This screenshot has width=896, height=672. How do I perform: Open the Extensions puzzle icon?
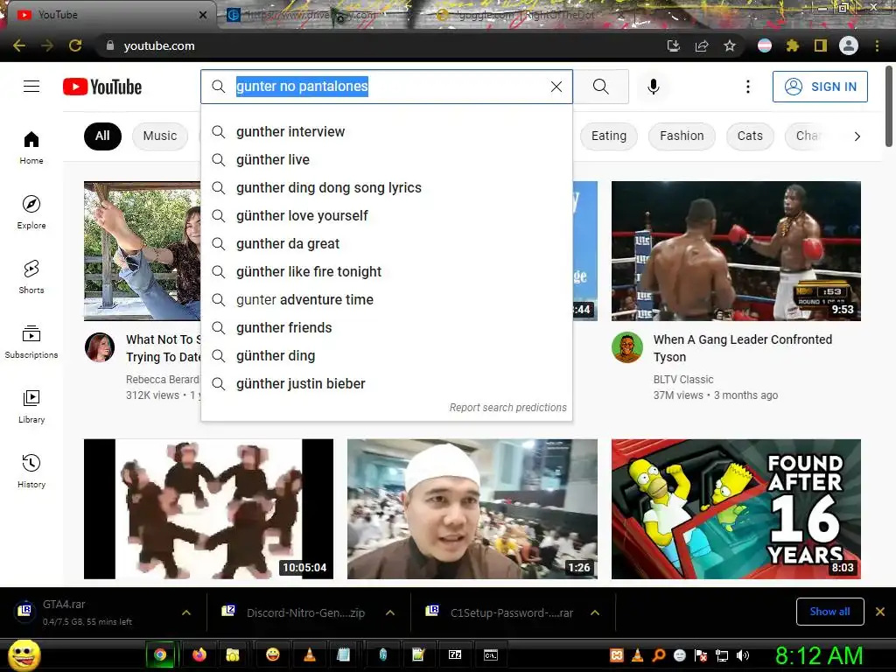[x=793, y=45]
